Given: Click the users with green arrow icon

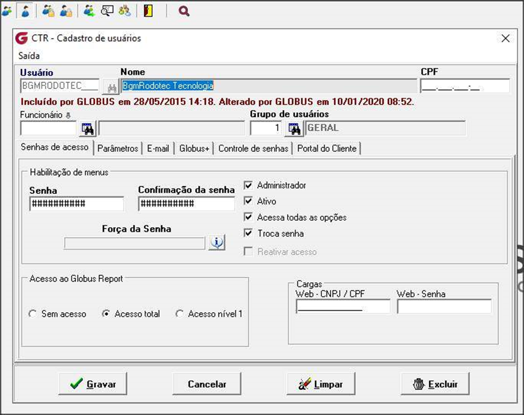Looking at the screenshot, I should pos(89,11).
